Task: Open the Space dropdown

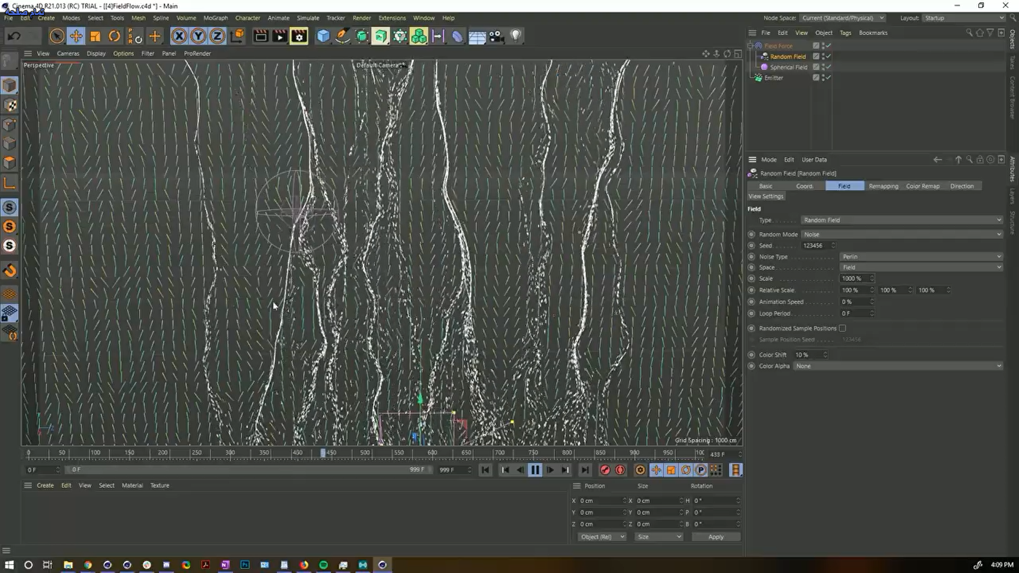Action: (921, 267)
